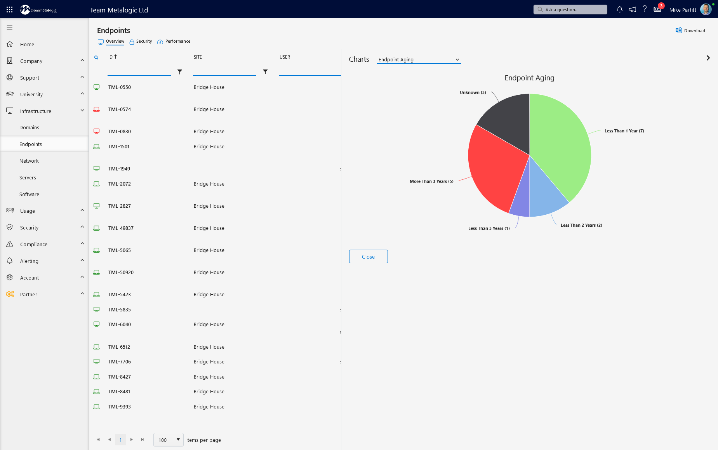718x450 pixels.
Task: Expand the Company menu
Action: (x=82, y=61)
